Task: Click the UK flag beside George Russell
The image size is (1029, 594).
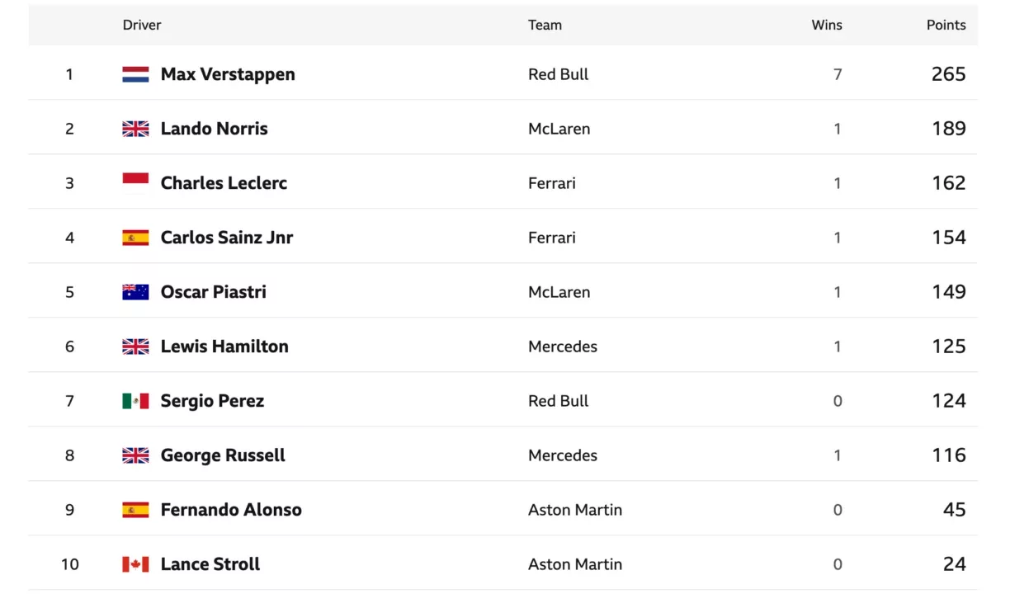Action: (135, 455)
